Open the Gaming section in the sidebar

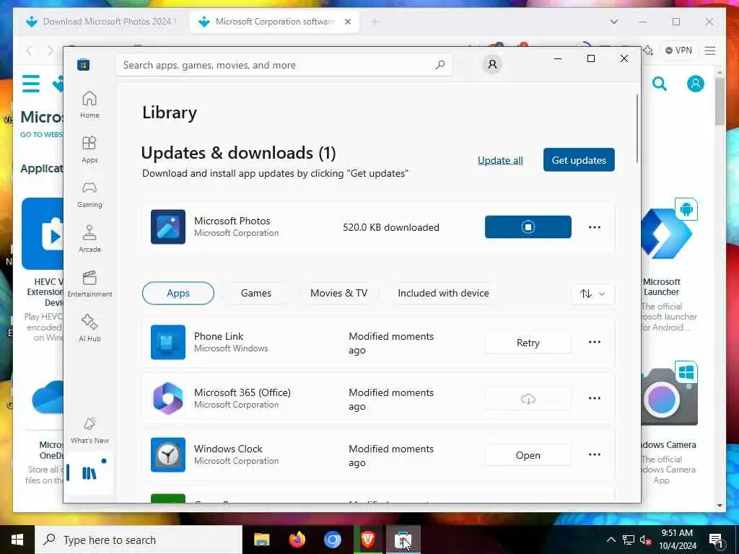click(89, 194)
